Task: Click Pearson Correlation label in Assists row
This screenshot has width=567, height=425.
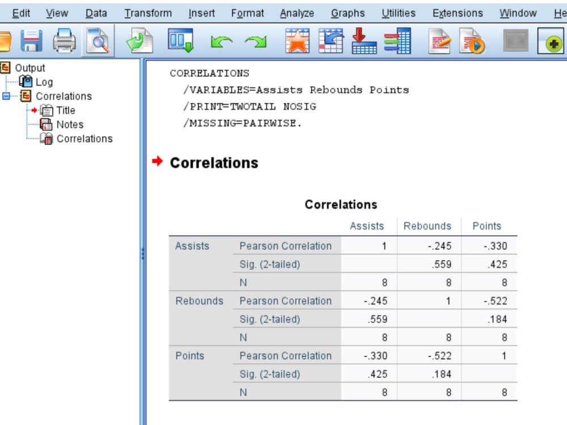Action: [285, 246]
